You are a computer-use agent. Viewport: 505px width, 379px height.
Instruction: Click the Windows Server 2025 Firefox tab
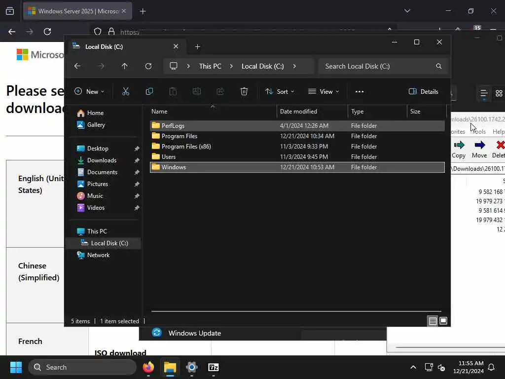[77, 11]
